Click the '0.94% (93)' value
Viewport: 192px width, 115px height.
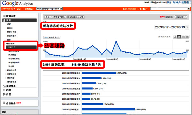coord(95,99)
